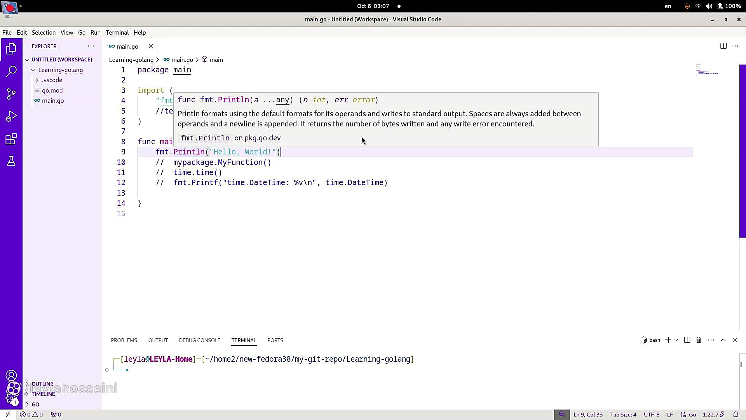This screenshot has width=746, height=420.
Task: Open the Extensions view icon
Action: tap(11, 139)
